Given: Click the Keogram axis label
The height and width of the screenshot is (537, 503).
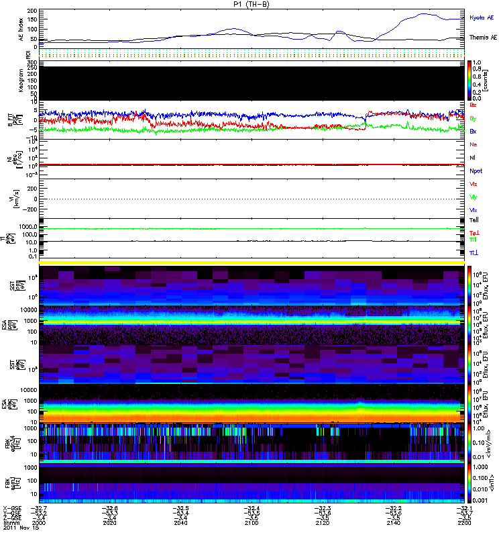Looking at the screenshot, I should (x=21, y=80).
